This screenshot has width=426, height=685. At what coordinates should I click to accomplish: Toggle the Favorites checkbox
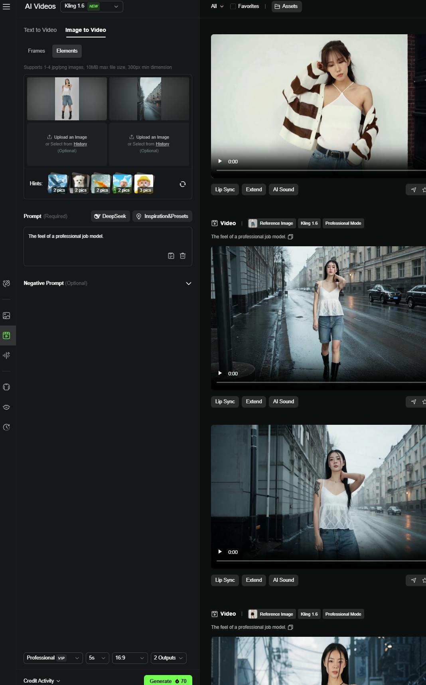tap(233, 6)
